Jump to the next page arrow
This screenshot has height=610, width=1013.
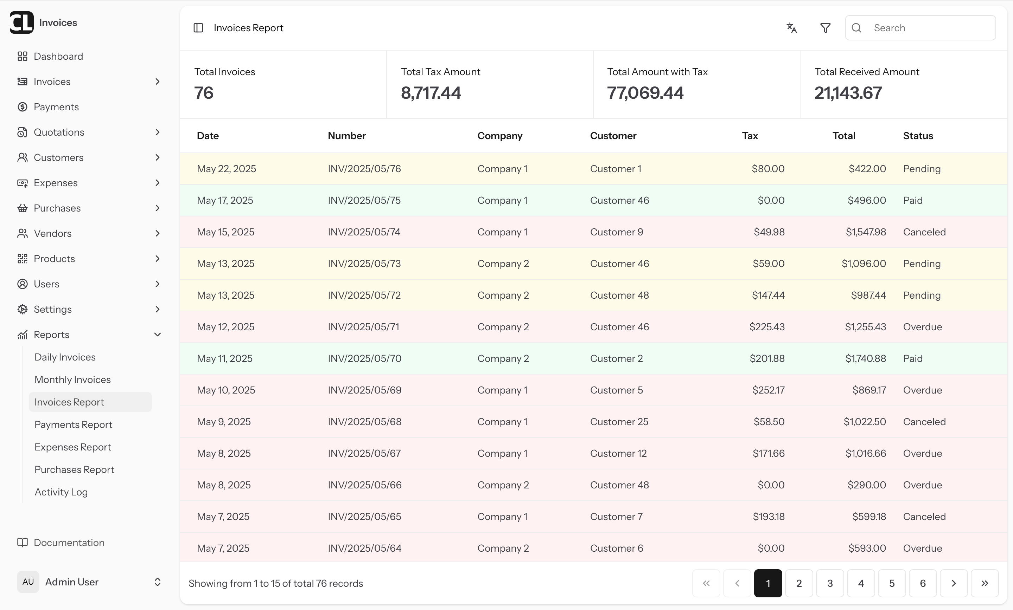click(x=954, y=583)
